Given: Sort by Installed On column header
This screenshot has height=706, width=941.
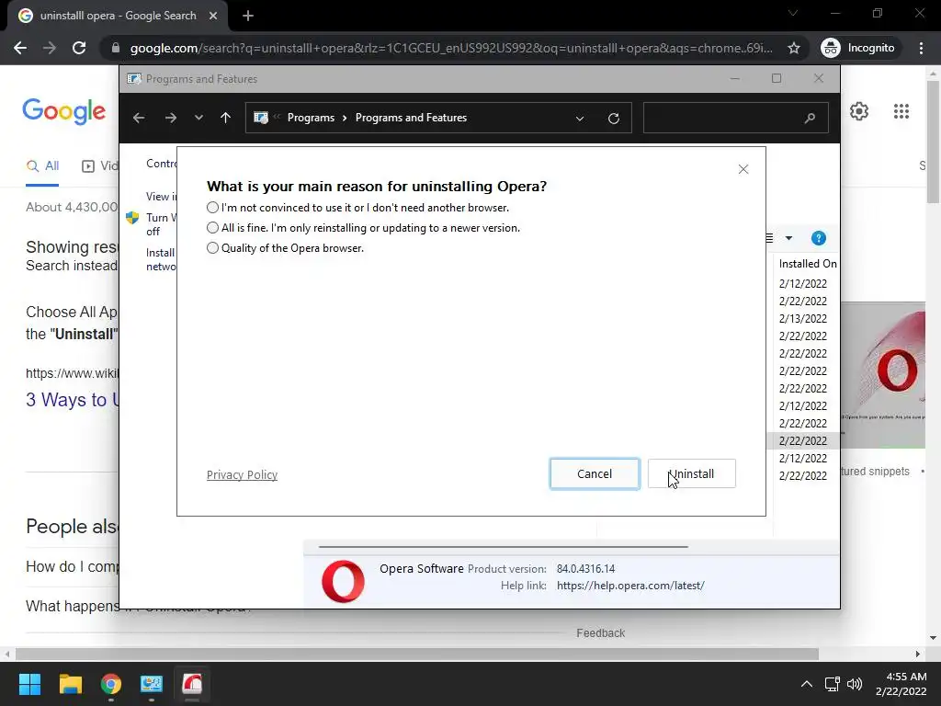Looking at the screenshot, I should pos(807,264).
